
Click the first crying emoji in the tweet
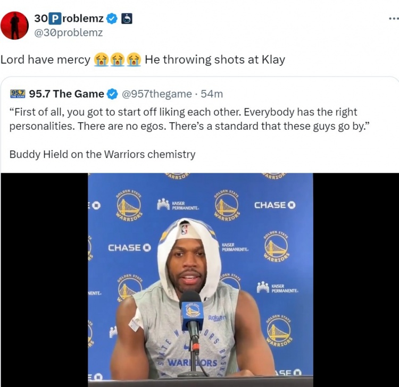click(x=102, y=60)
